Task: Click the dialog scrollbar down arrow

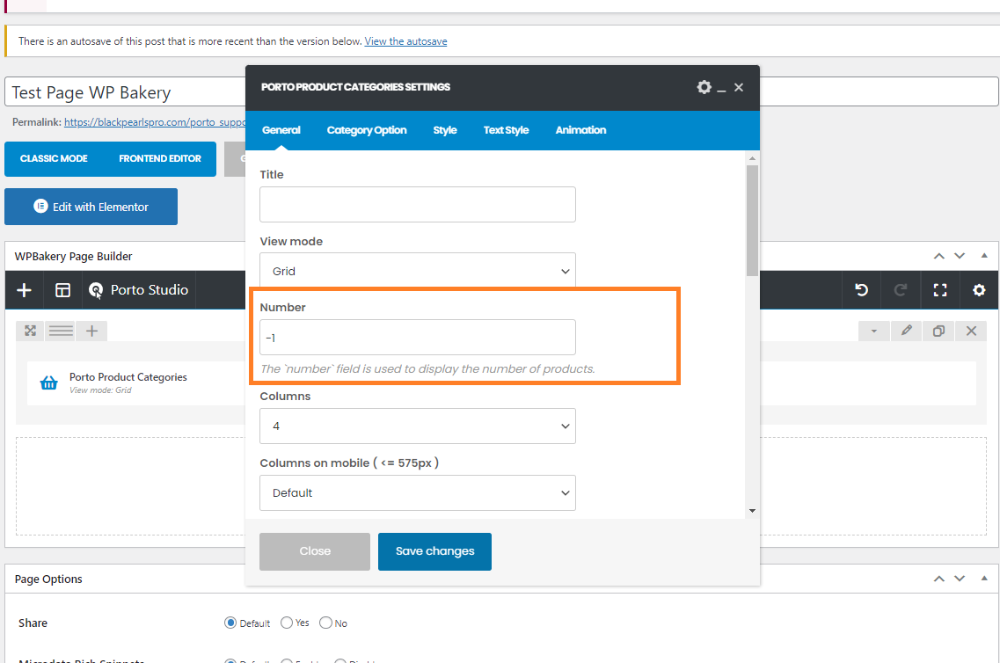Action: (x=753, y=511)
